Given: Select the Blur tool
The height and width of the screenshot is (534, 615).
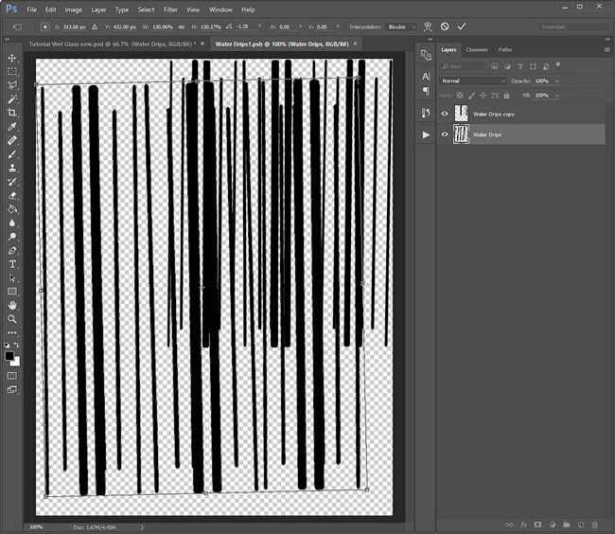Looking at the screenshot, I should [12, 222].
